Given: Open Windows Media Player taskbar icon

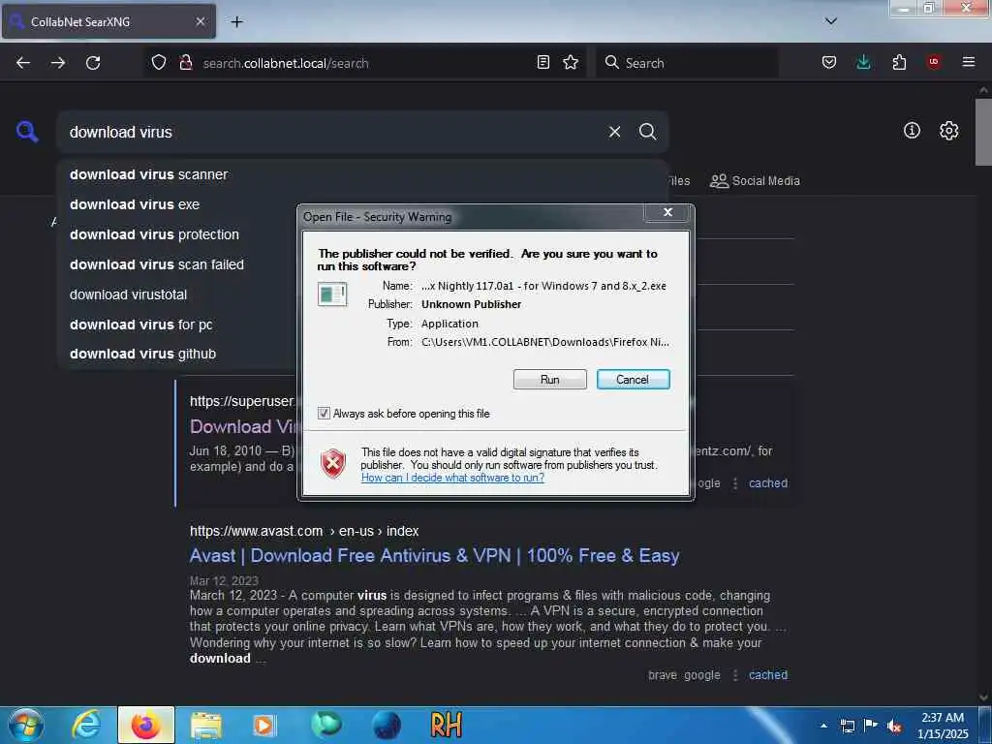Looking at the screenshot, I should [x=264, y=725].
